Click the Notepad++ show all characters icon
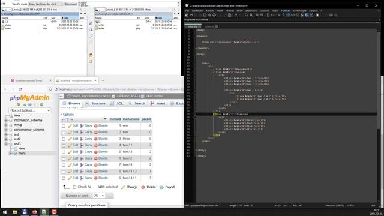 click(284, 15)
